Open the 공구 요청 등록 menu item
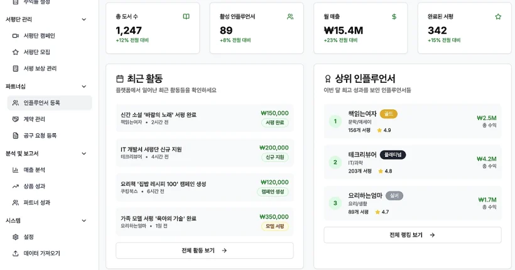Screen dimensions: 515x270 click(x=40, y=135)
